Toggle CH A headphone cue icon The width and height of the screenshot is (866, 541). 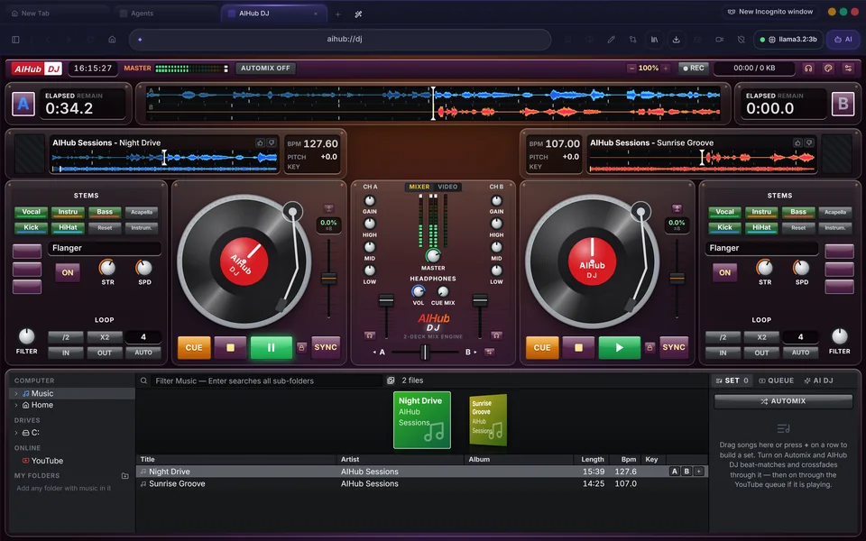(x=370, y=335)
